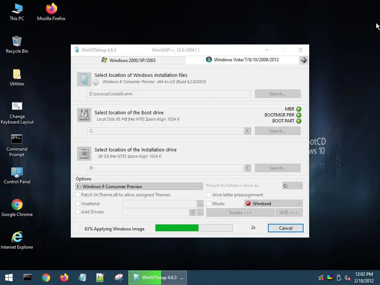
Task: Open the taskbar red-white tool icon
Action: (119, 278)
